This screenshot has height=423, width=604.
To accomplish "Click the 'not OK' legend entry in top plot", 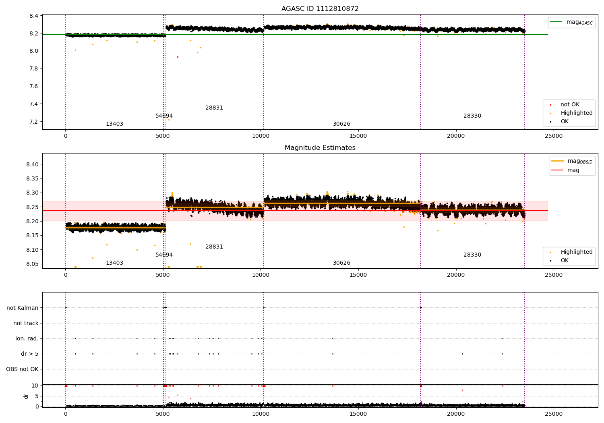I will (570, 105).
